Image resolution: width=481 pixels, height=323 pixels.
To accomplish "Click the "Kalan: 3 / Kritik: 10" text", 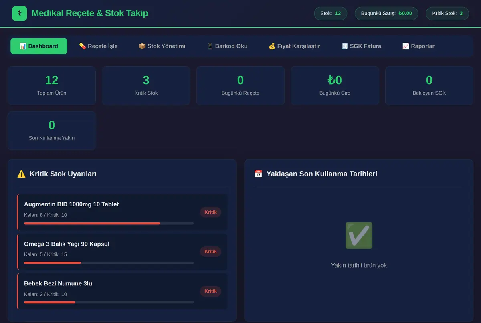I will coord(45,294).
